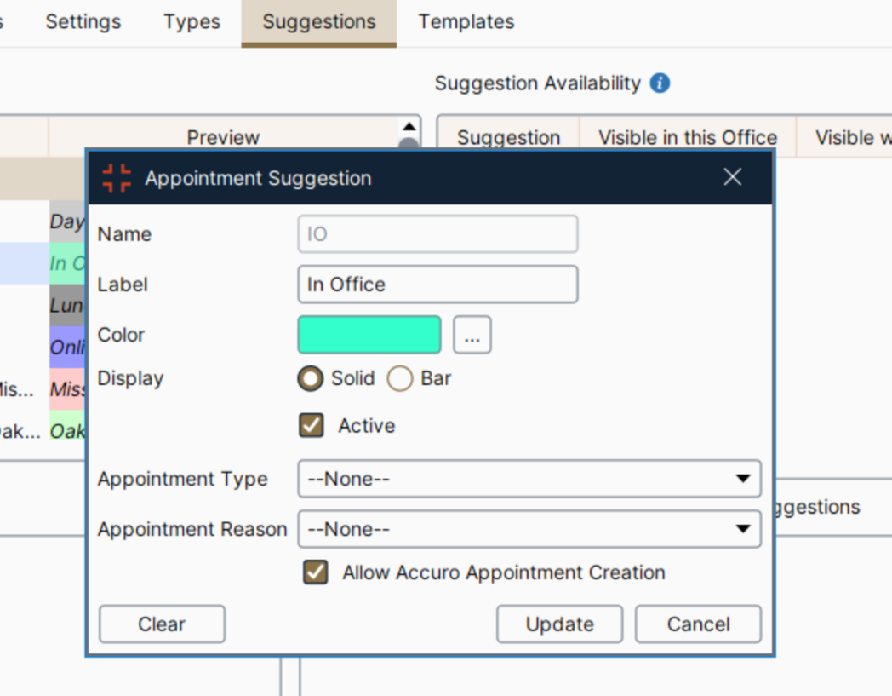Click into the Label text field

(x=437, y=285)
